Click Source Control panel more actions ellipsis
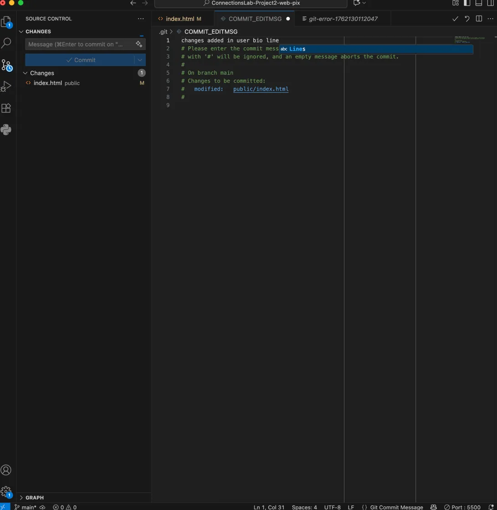 141,19
